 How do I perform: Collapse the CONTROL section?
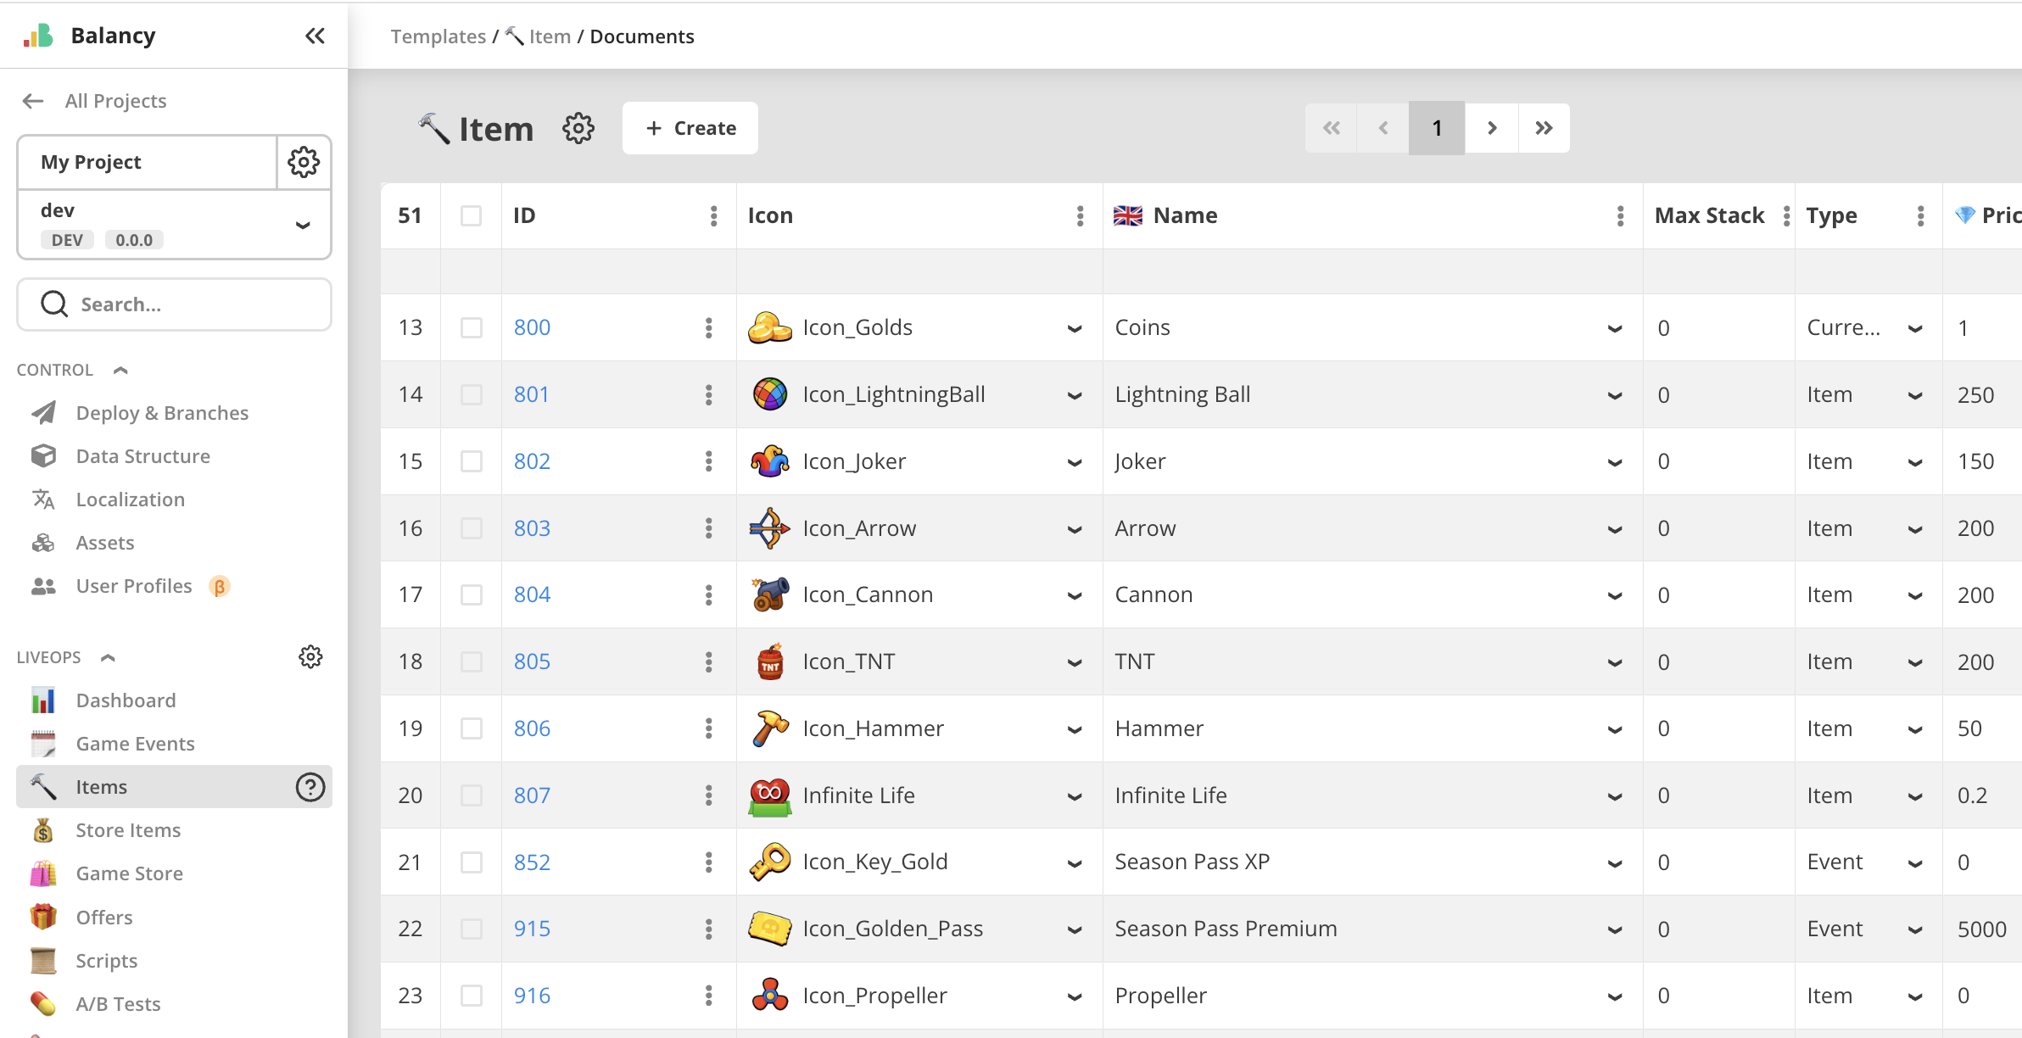click(120, 370)
